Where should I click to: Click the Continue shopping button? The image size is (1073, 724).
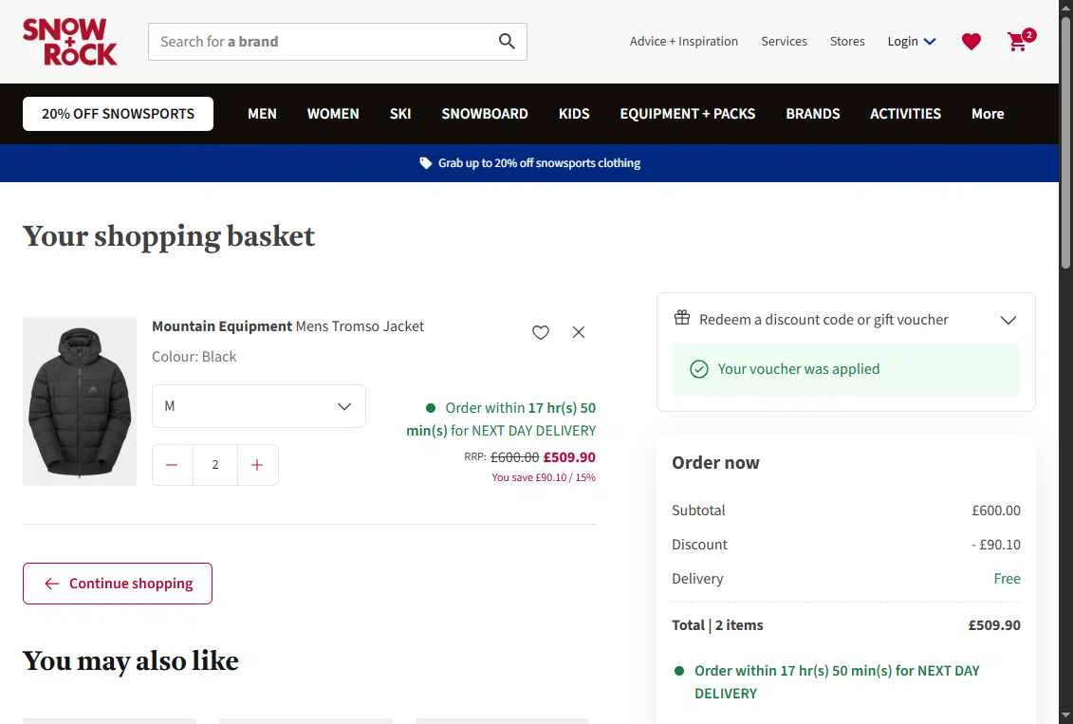coord(118,584)
